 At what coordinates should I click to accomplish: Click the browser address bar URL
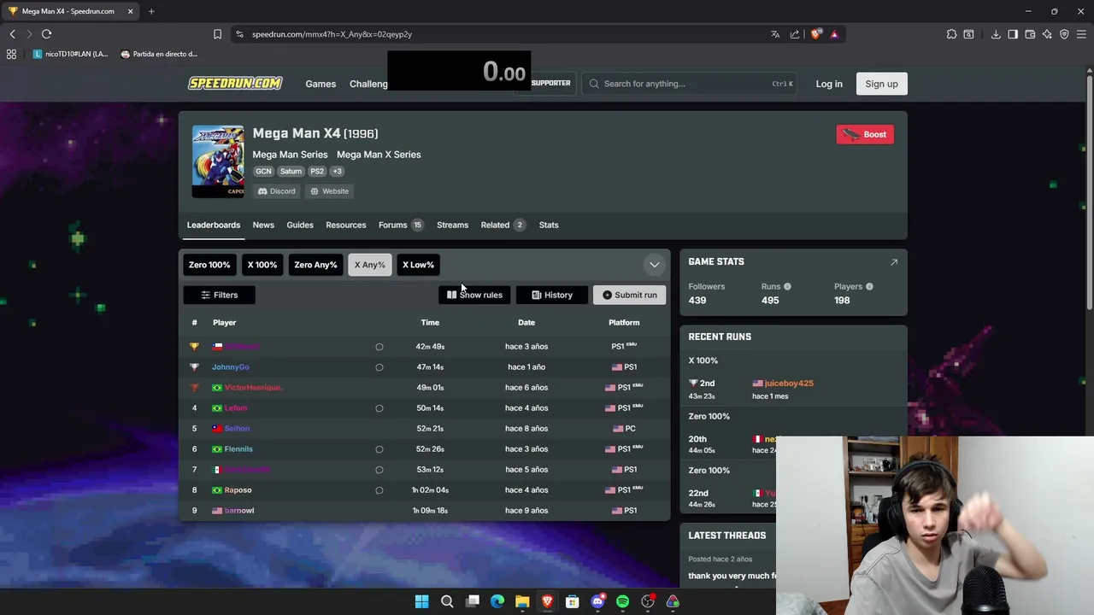332,34
